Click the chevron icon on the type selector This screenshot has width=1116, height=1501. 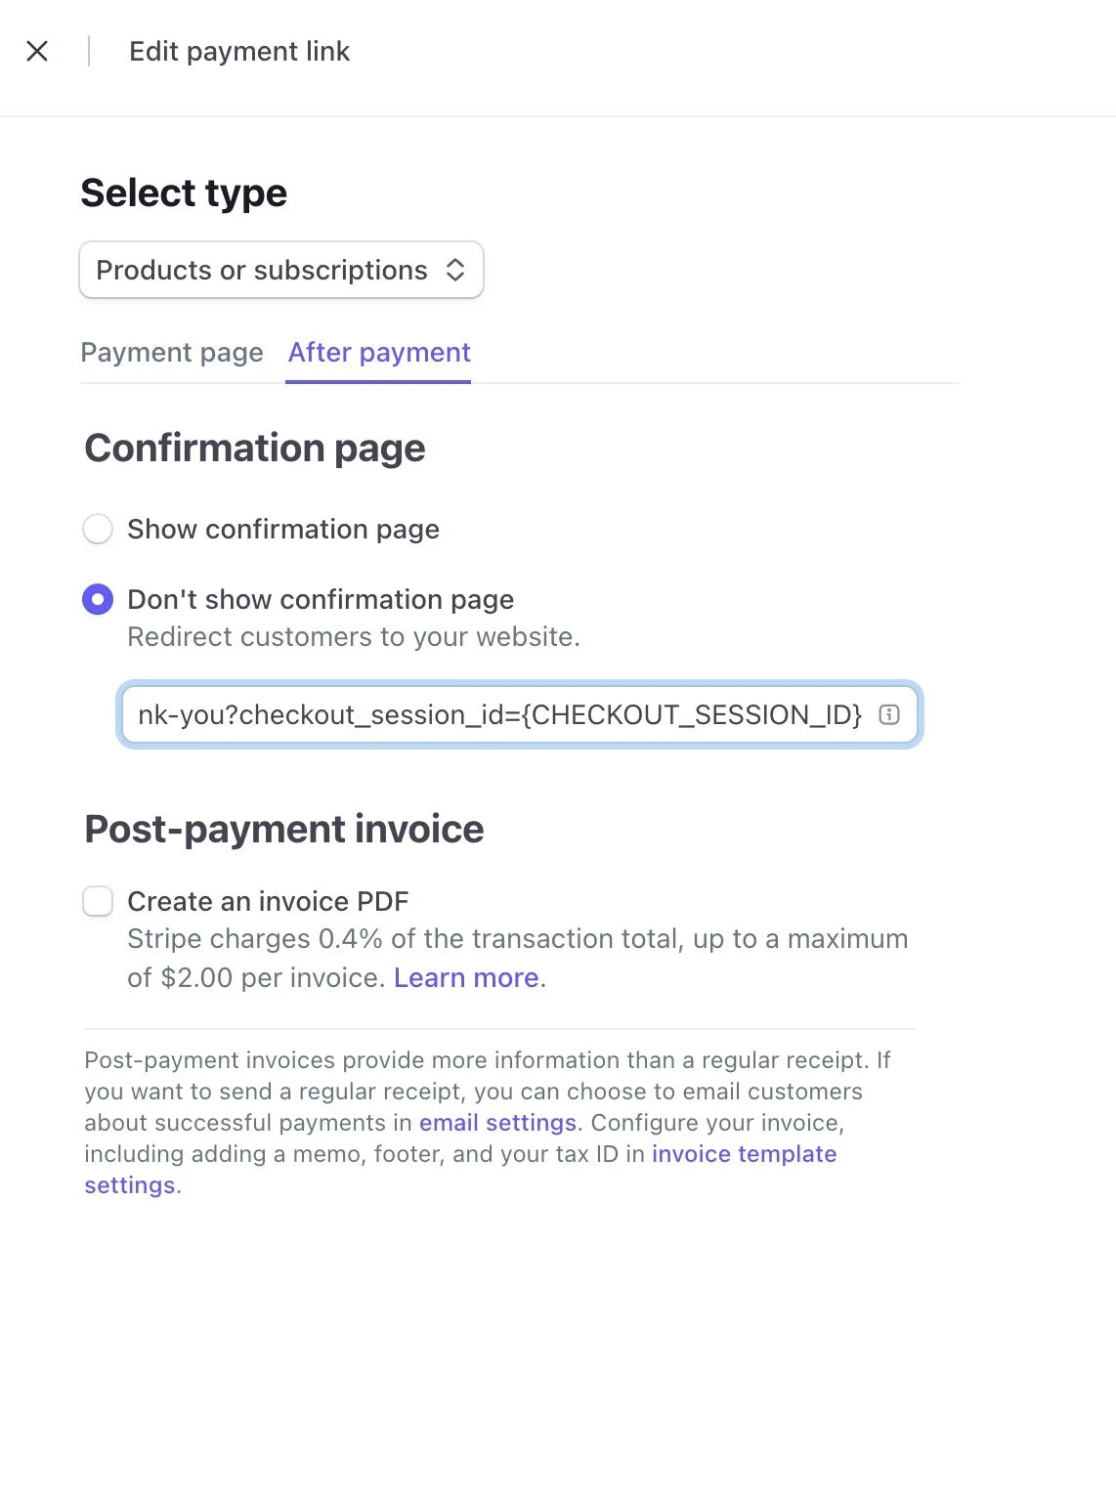pyautogui.click(x=455, y=270)
